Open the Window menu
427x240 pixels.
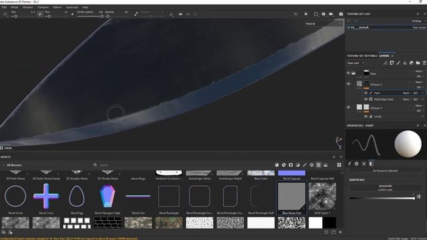[x=27, y=7]
